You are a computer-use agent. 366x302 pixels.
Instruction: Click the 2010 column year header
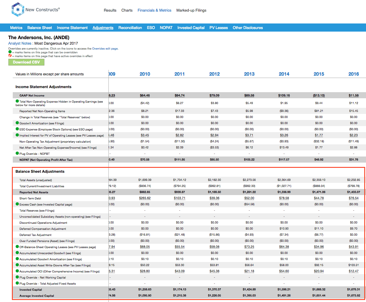coord(145,74)
